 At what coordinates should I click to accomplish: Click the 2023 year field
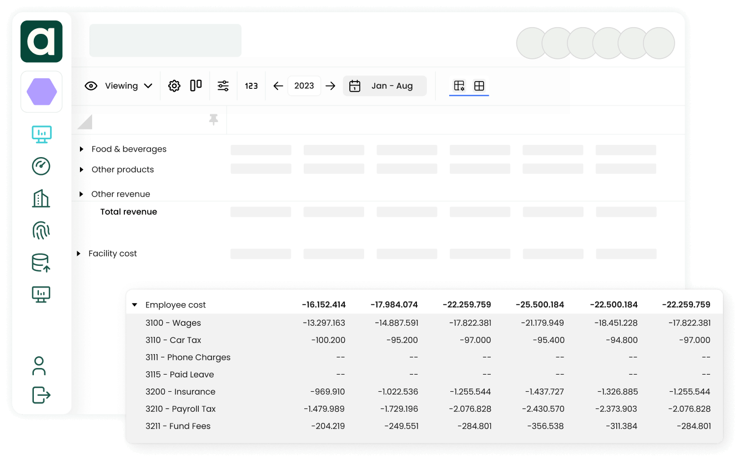pyautogui.click(x=304, y=86)
